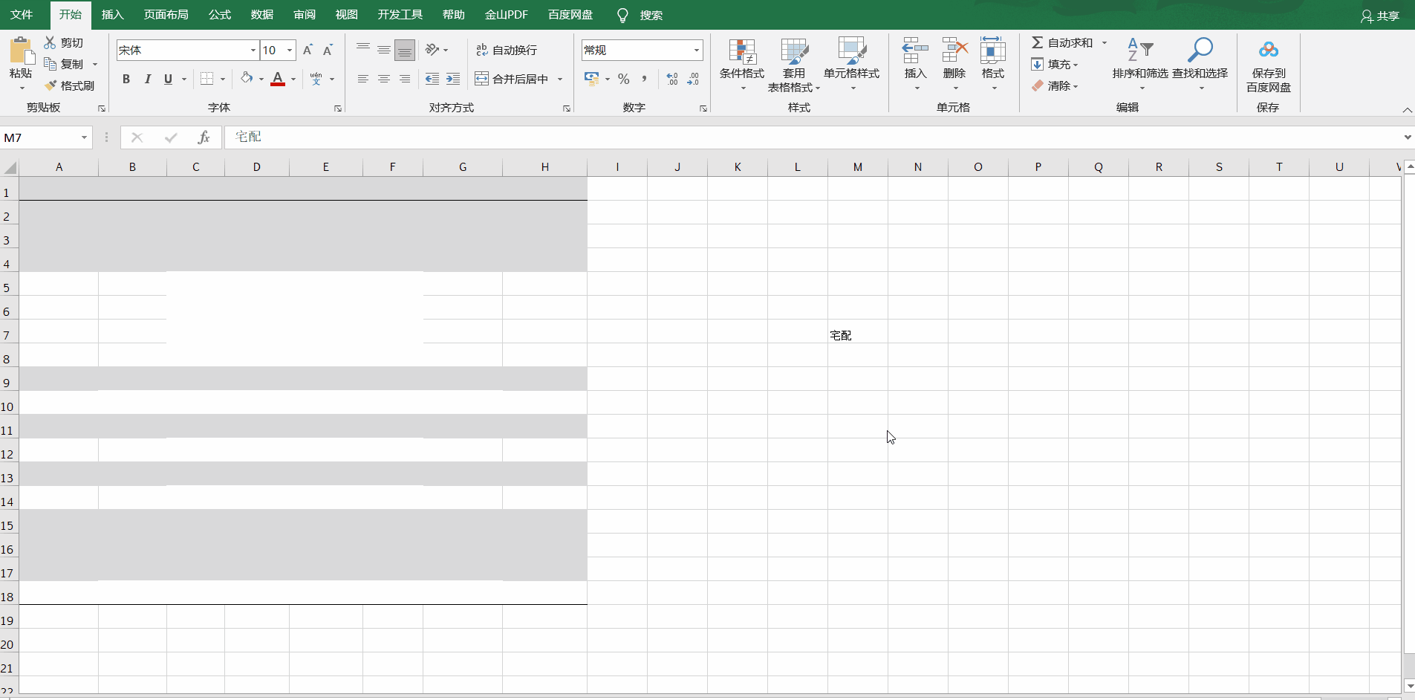Open the font name dropdown (宋体)

click(253, 50)
